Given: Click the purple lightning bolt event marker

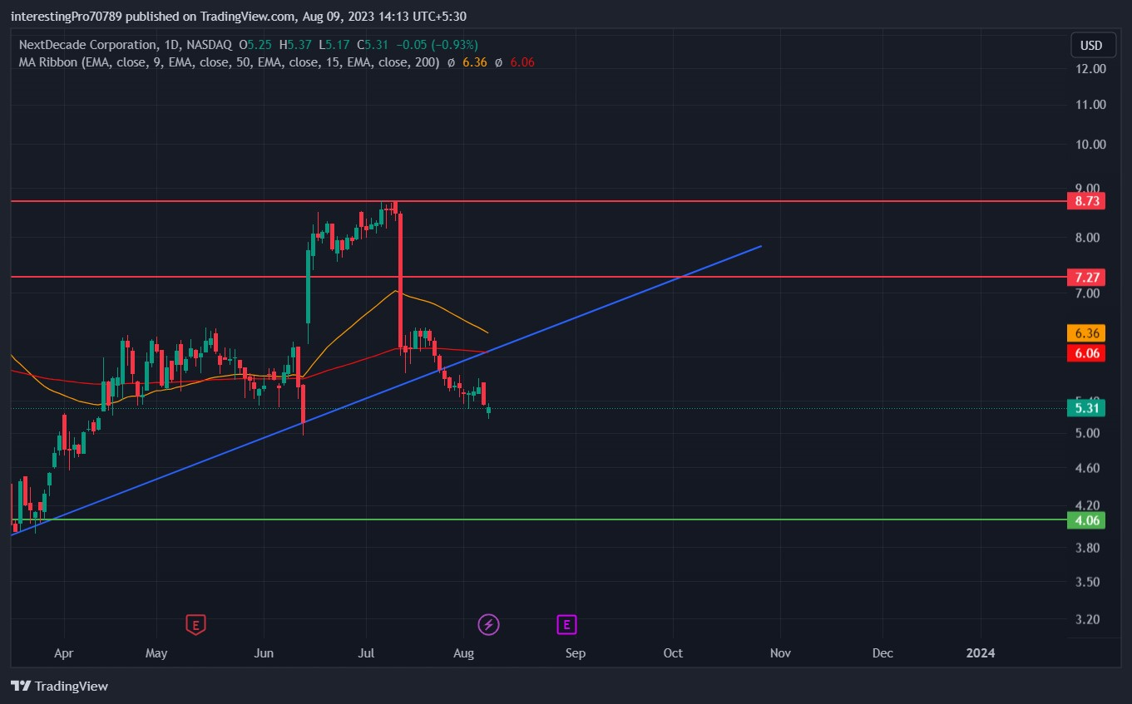Looking at the screenshot, I should coord(488,624).
